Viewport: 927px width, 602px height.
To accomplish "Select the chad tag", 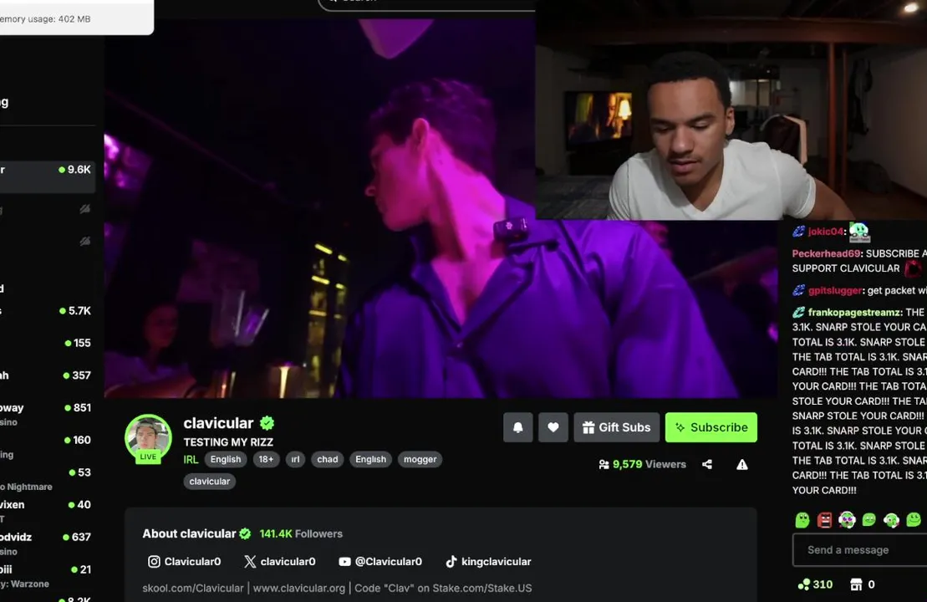I will tap(328, 460).
